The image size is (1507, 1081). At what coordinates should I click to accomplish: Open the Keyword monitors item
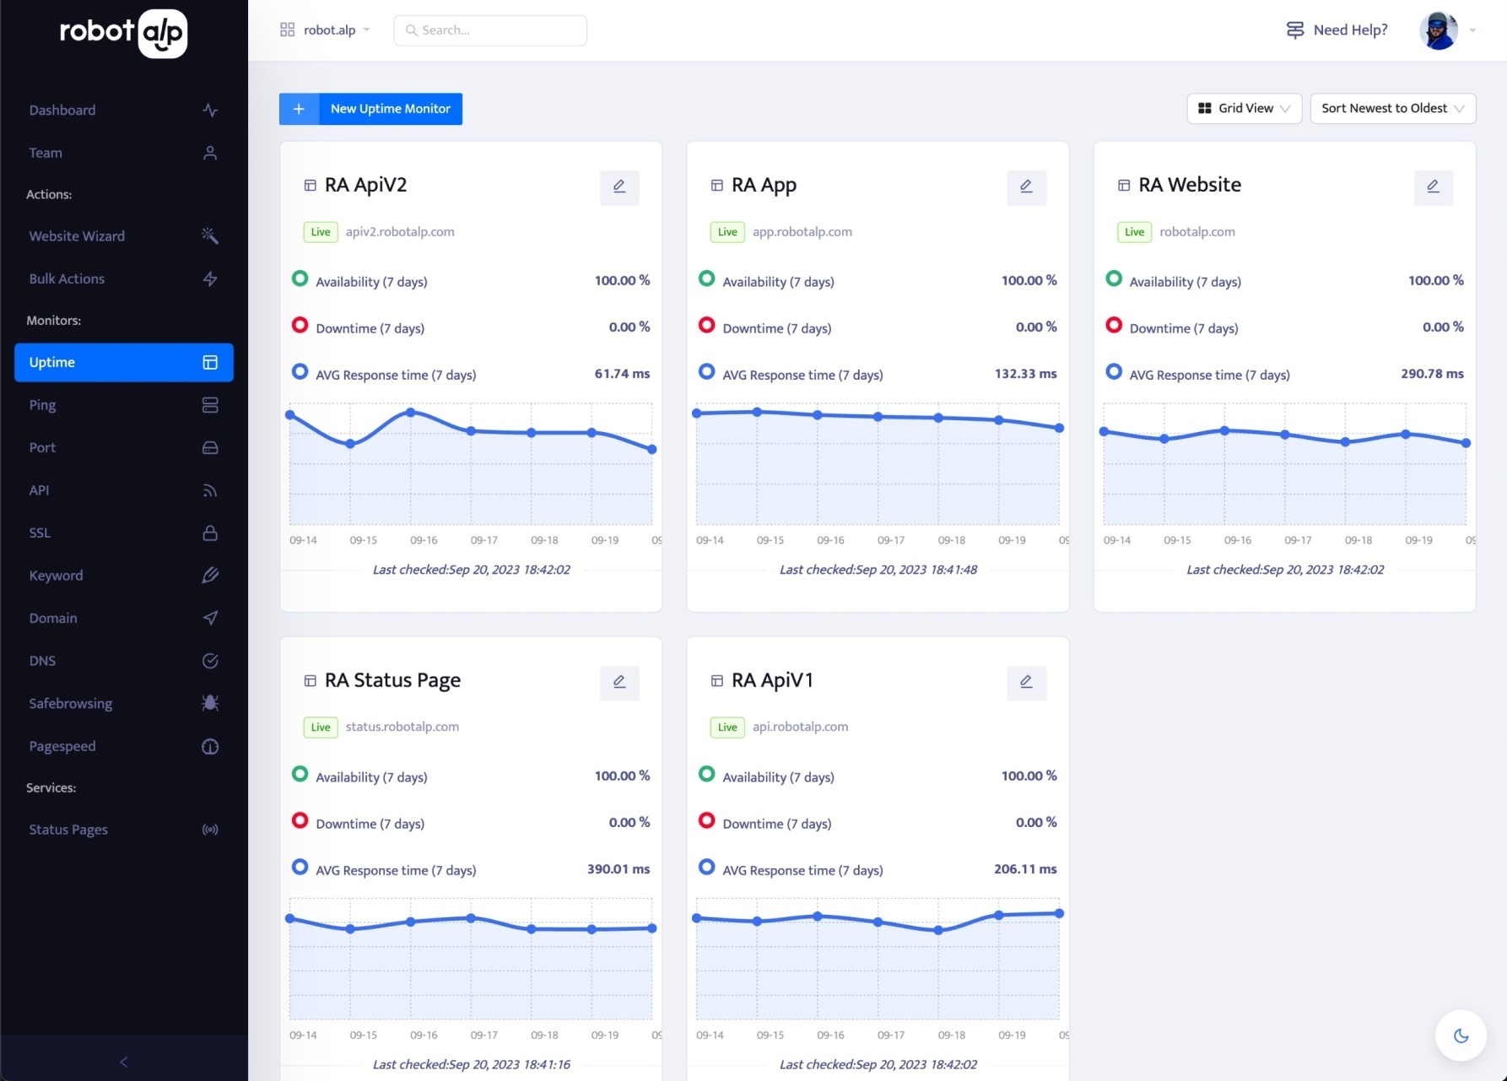(x=124, y=576)
